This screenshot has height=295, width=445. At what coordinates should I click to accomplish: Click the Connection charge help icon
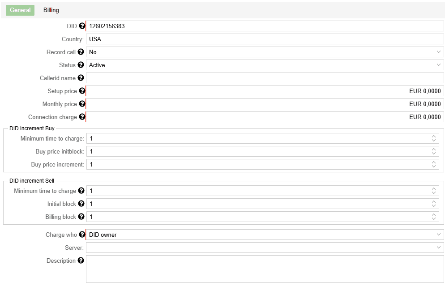tap(82, 117)
